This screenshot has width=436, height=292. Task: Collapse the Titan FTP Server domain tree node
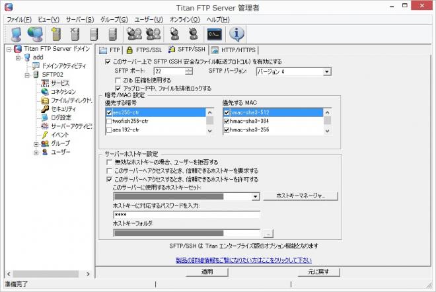point(9,50)
